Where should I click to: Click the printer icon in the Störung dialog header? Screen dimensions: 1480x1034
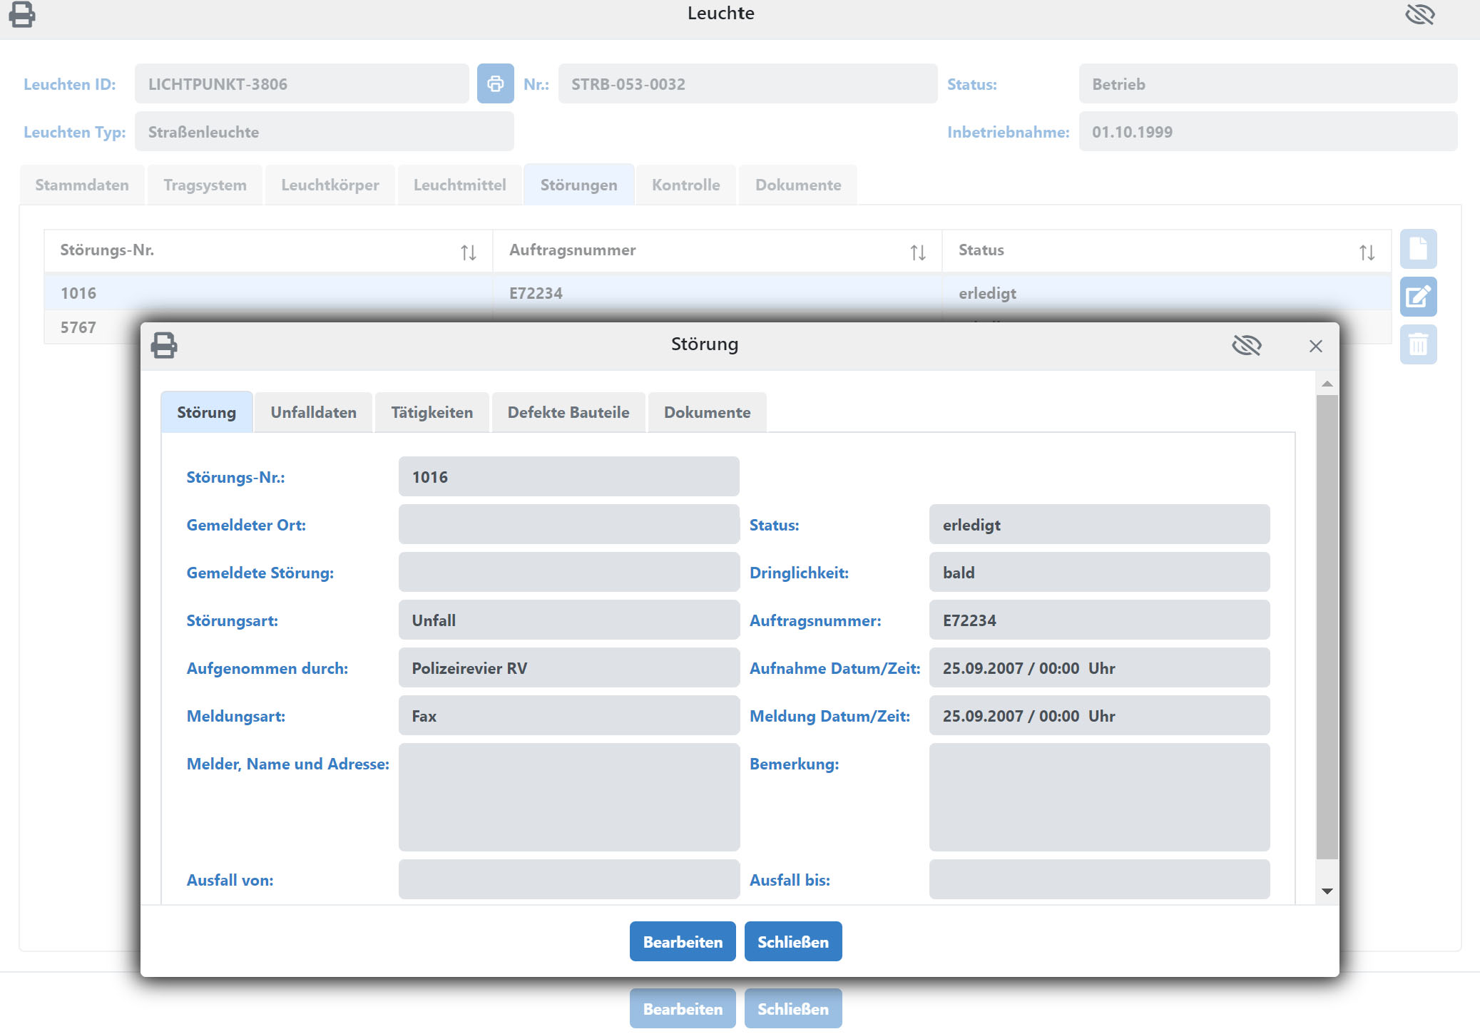(x=163, y=345)
